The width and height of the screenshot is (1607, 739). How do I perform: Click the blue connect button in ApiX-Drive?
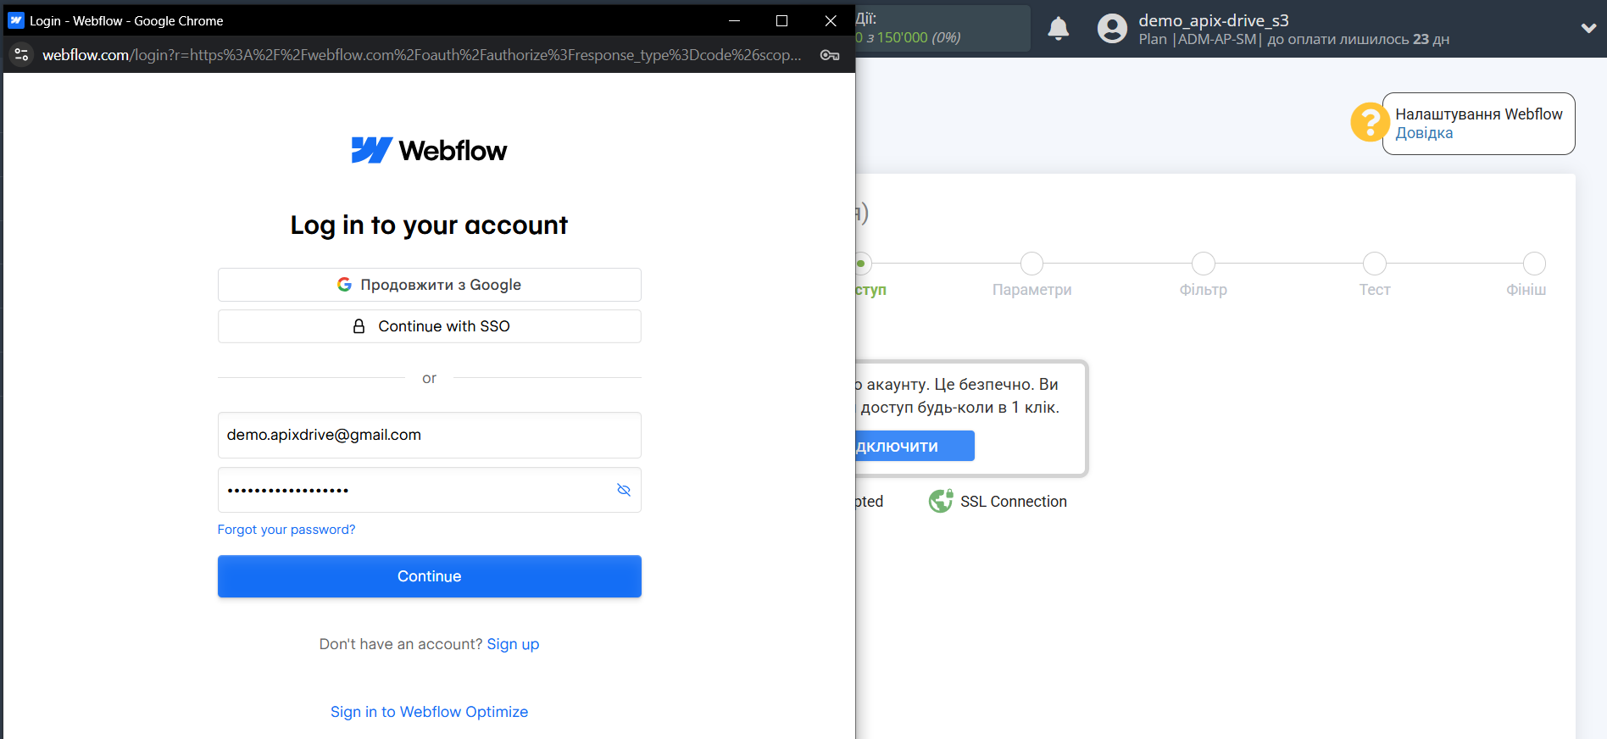(x=915, y=446)
